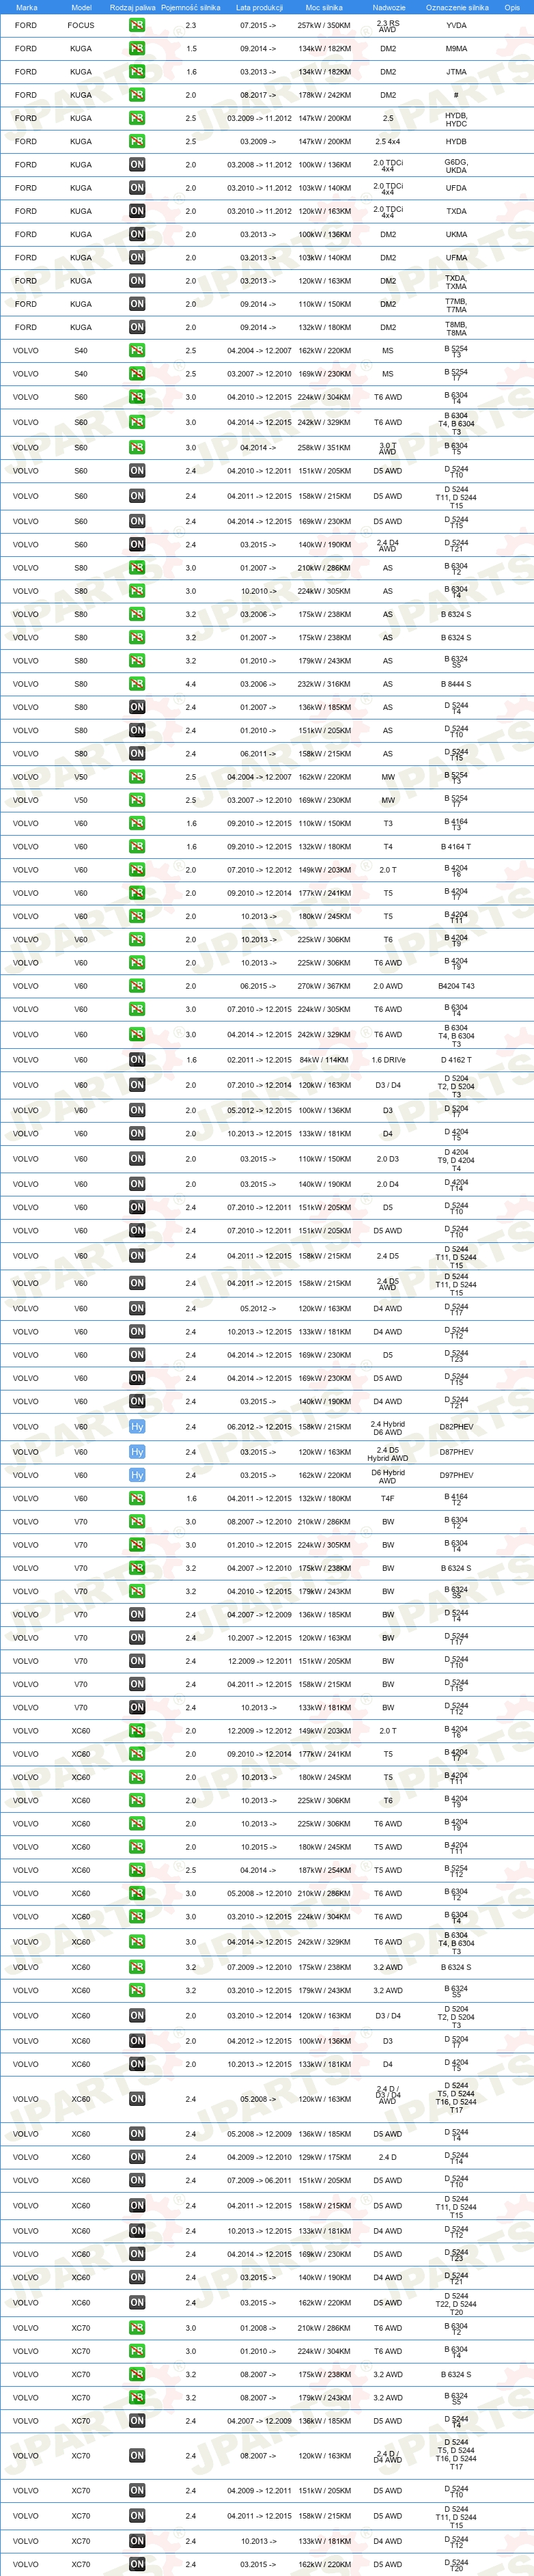The image size is (534, 2576).
Task: Click petrol icon in XC60 10.2015 row
Action: pos(137,1847)
